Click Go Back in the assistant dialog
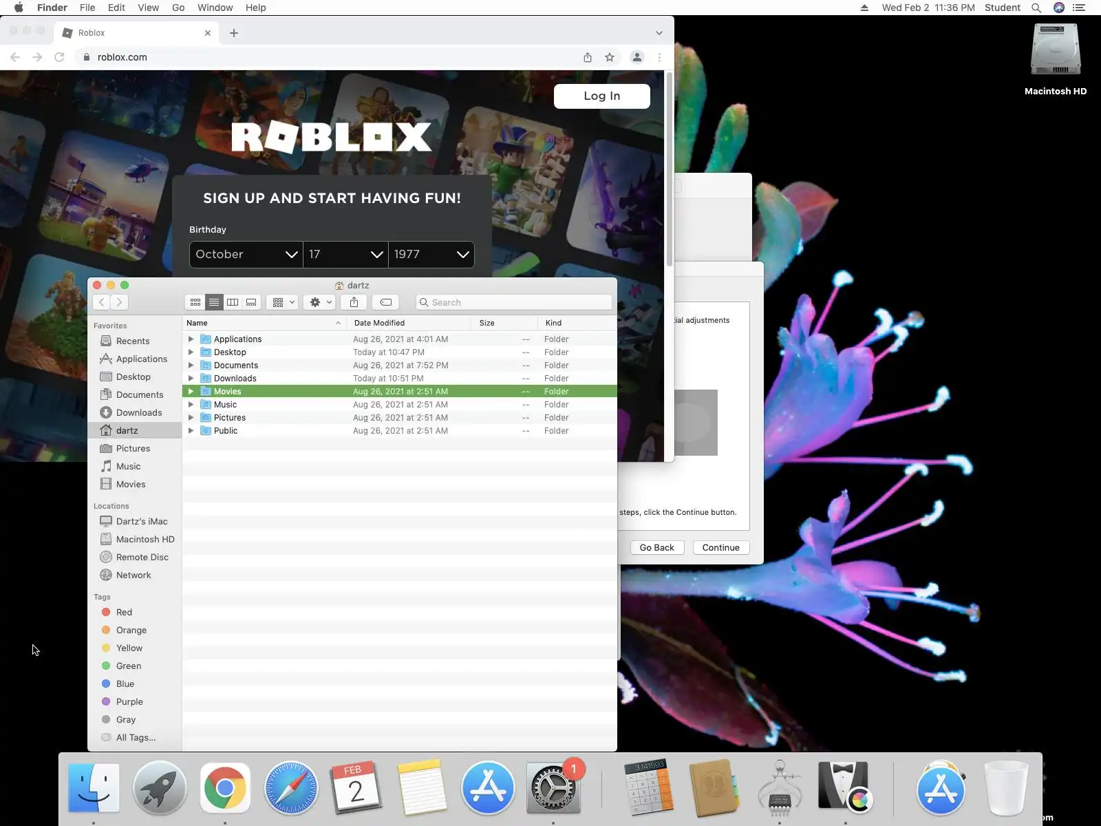Screen dimensions: 1101x826 tap(656, 548)
